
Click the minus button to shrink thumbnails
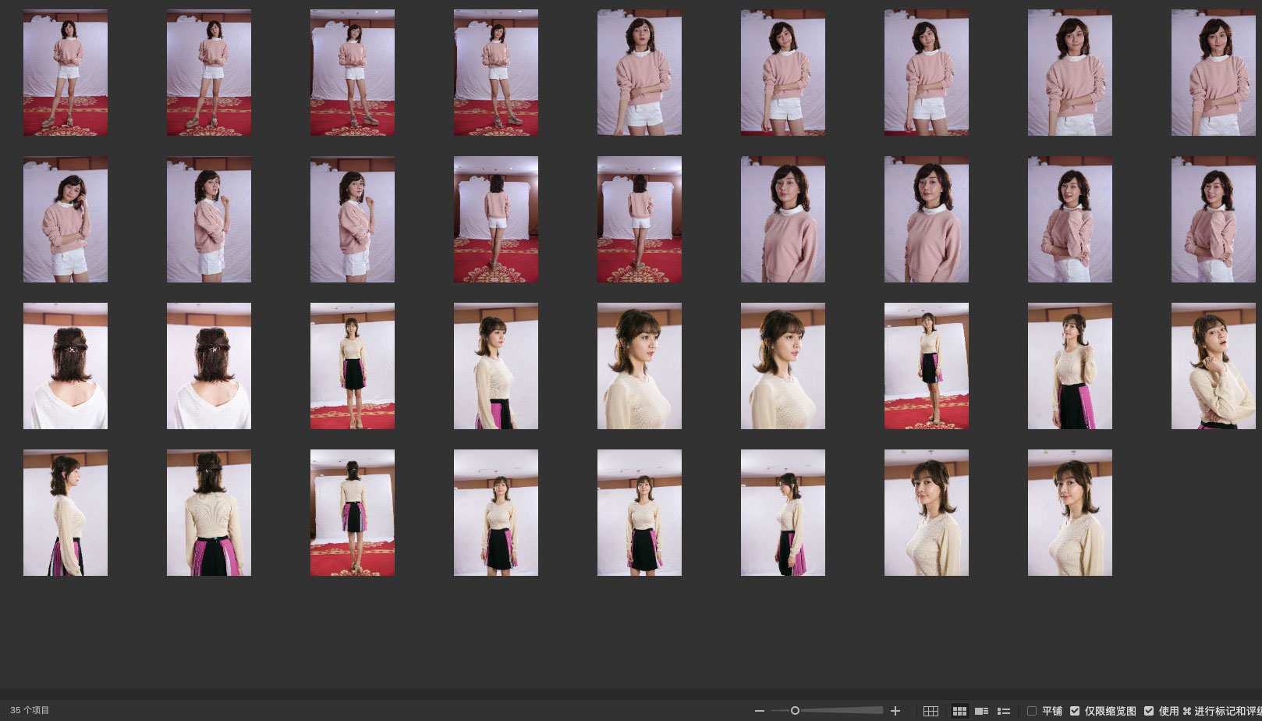pyautogui.click(x=759, y=711)
